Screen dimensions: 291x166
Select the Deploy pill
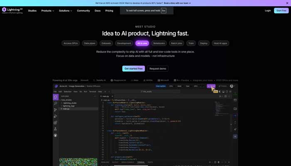coord(204,43)
